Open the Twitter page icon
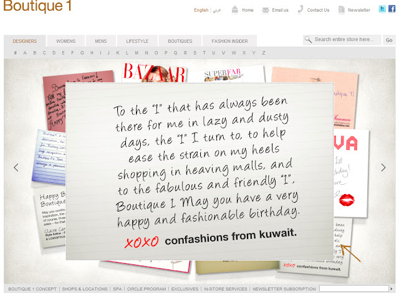 click(382, 9)
